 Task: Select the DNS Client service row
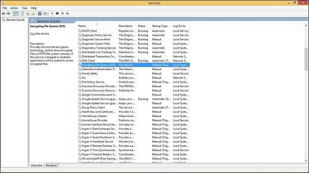(x=134, y=61)
